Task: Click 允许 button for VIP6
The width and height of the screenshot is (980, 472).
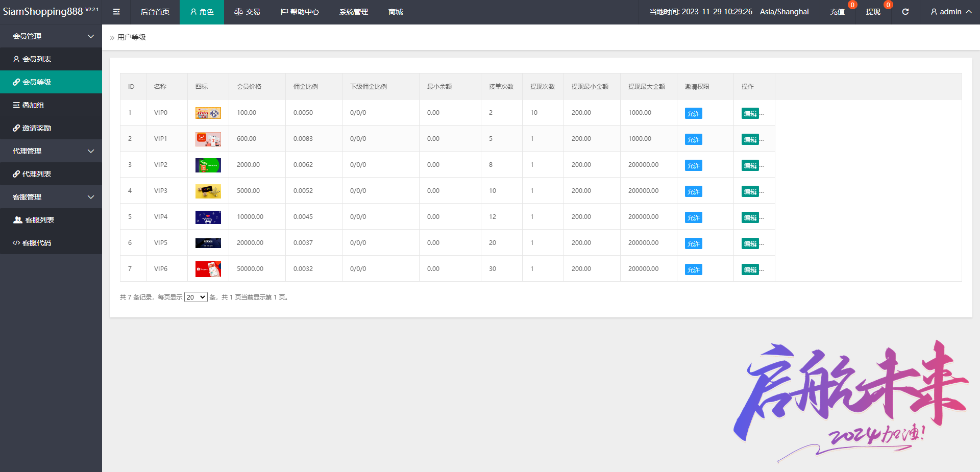Action: (x=694, y=269)
